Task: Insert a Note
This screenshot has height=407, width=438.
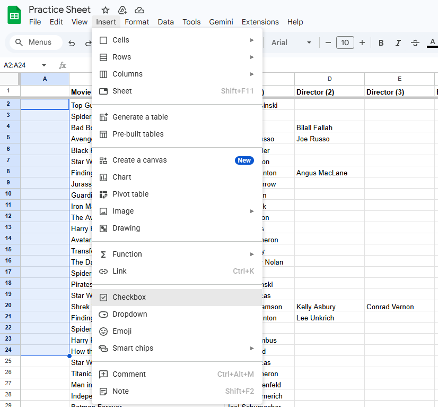Action: [177, 391]
